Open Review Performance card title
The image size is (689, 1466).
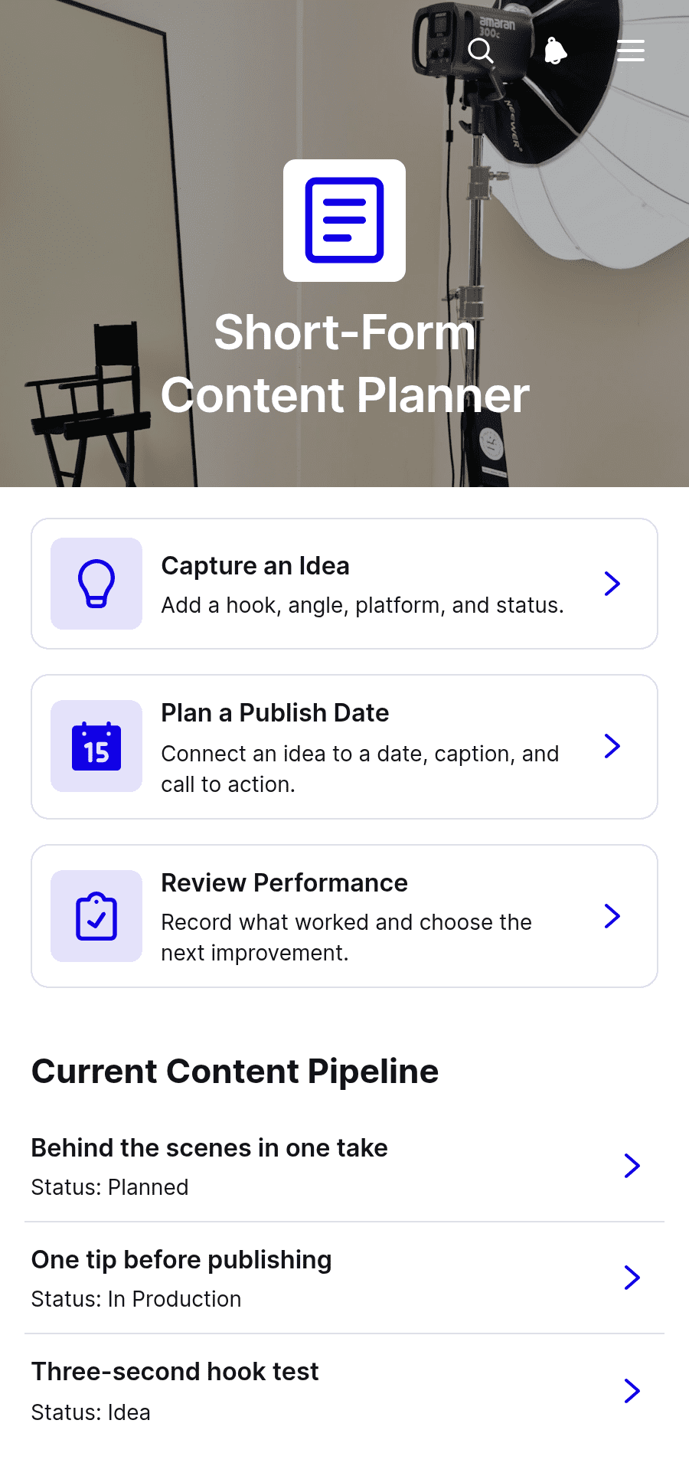click(x=284, y=883)
